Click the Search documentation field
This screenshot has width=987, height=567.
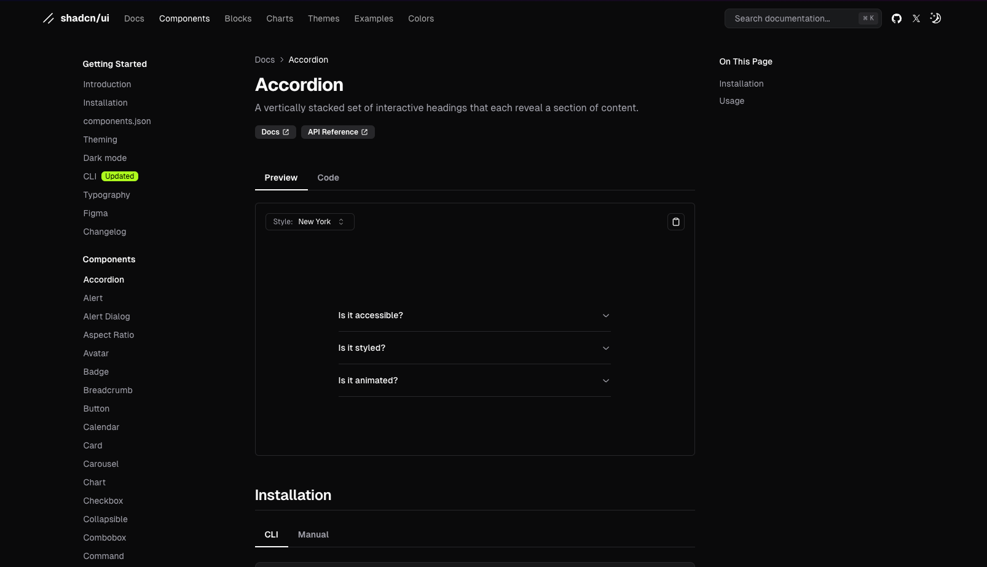803,18
